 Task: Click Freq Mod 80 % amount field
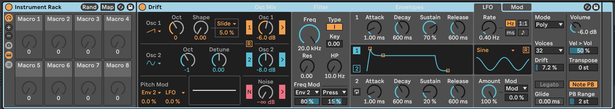[307, 101]
